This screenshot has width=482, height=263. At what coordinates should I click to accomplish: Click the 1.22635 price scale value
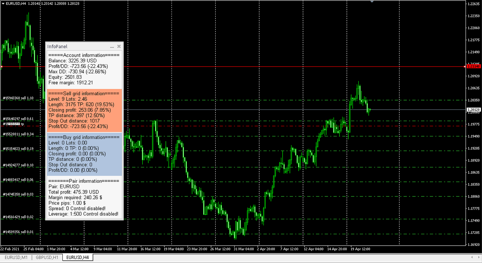coord(474,4)
